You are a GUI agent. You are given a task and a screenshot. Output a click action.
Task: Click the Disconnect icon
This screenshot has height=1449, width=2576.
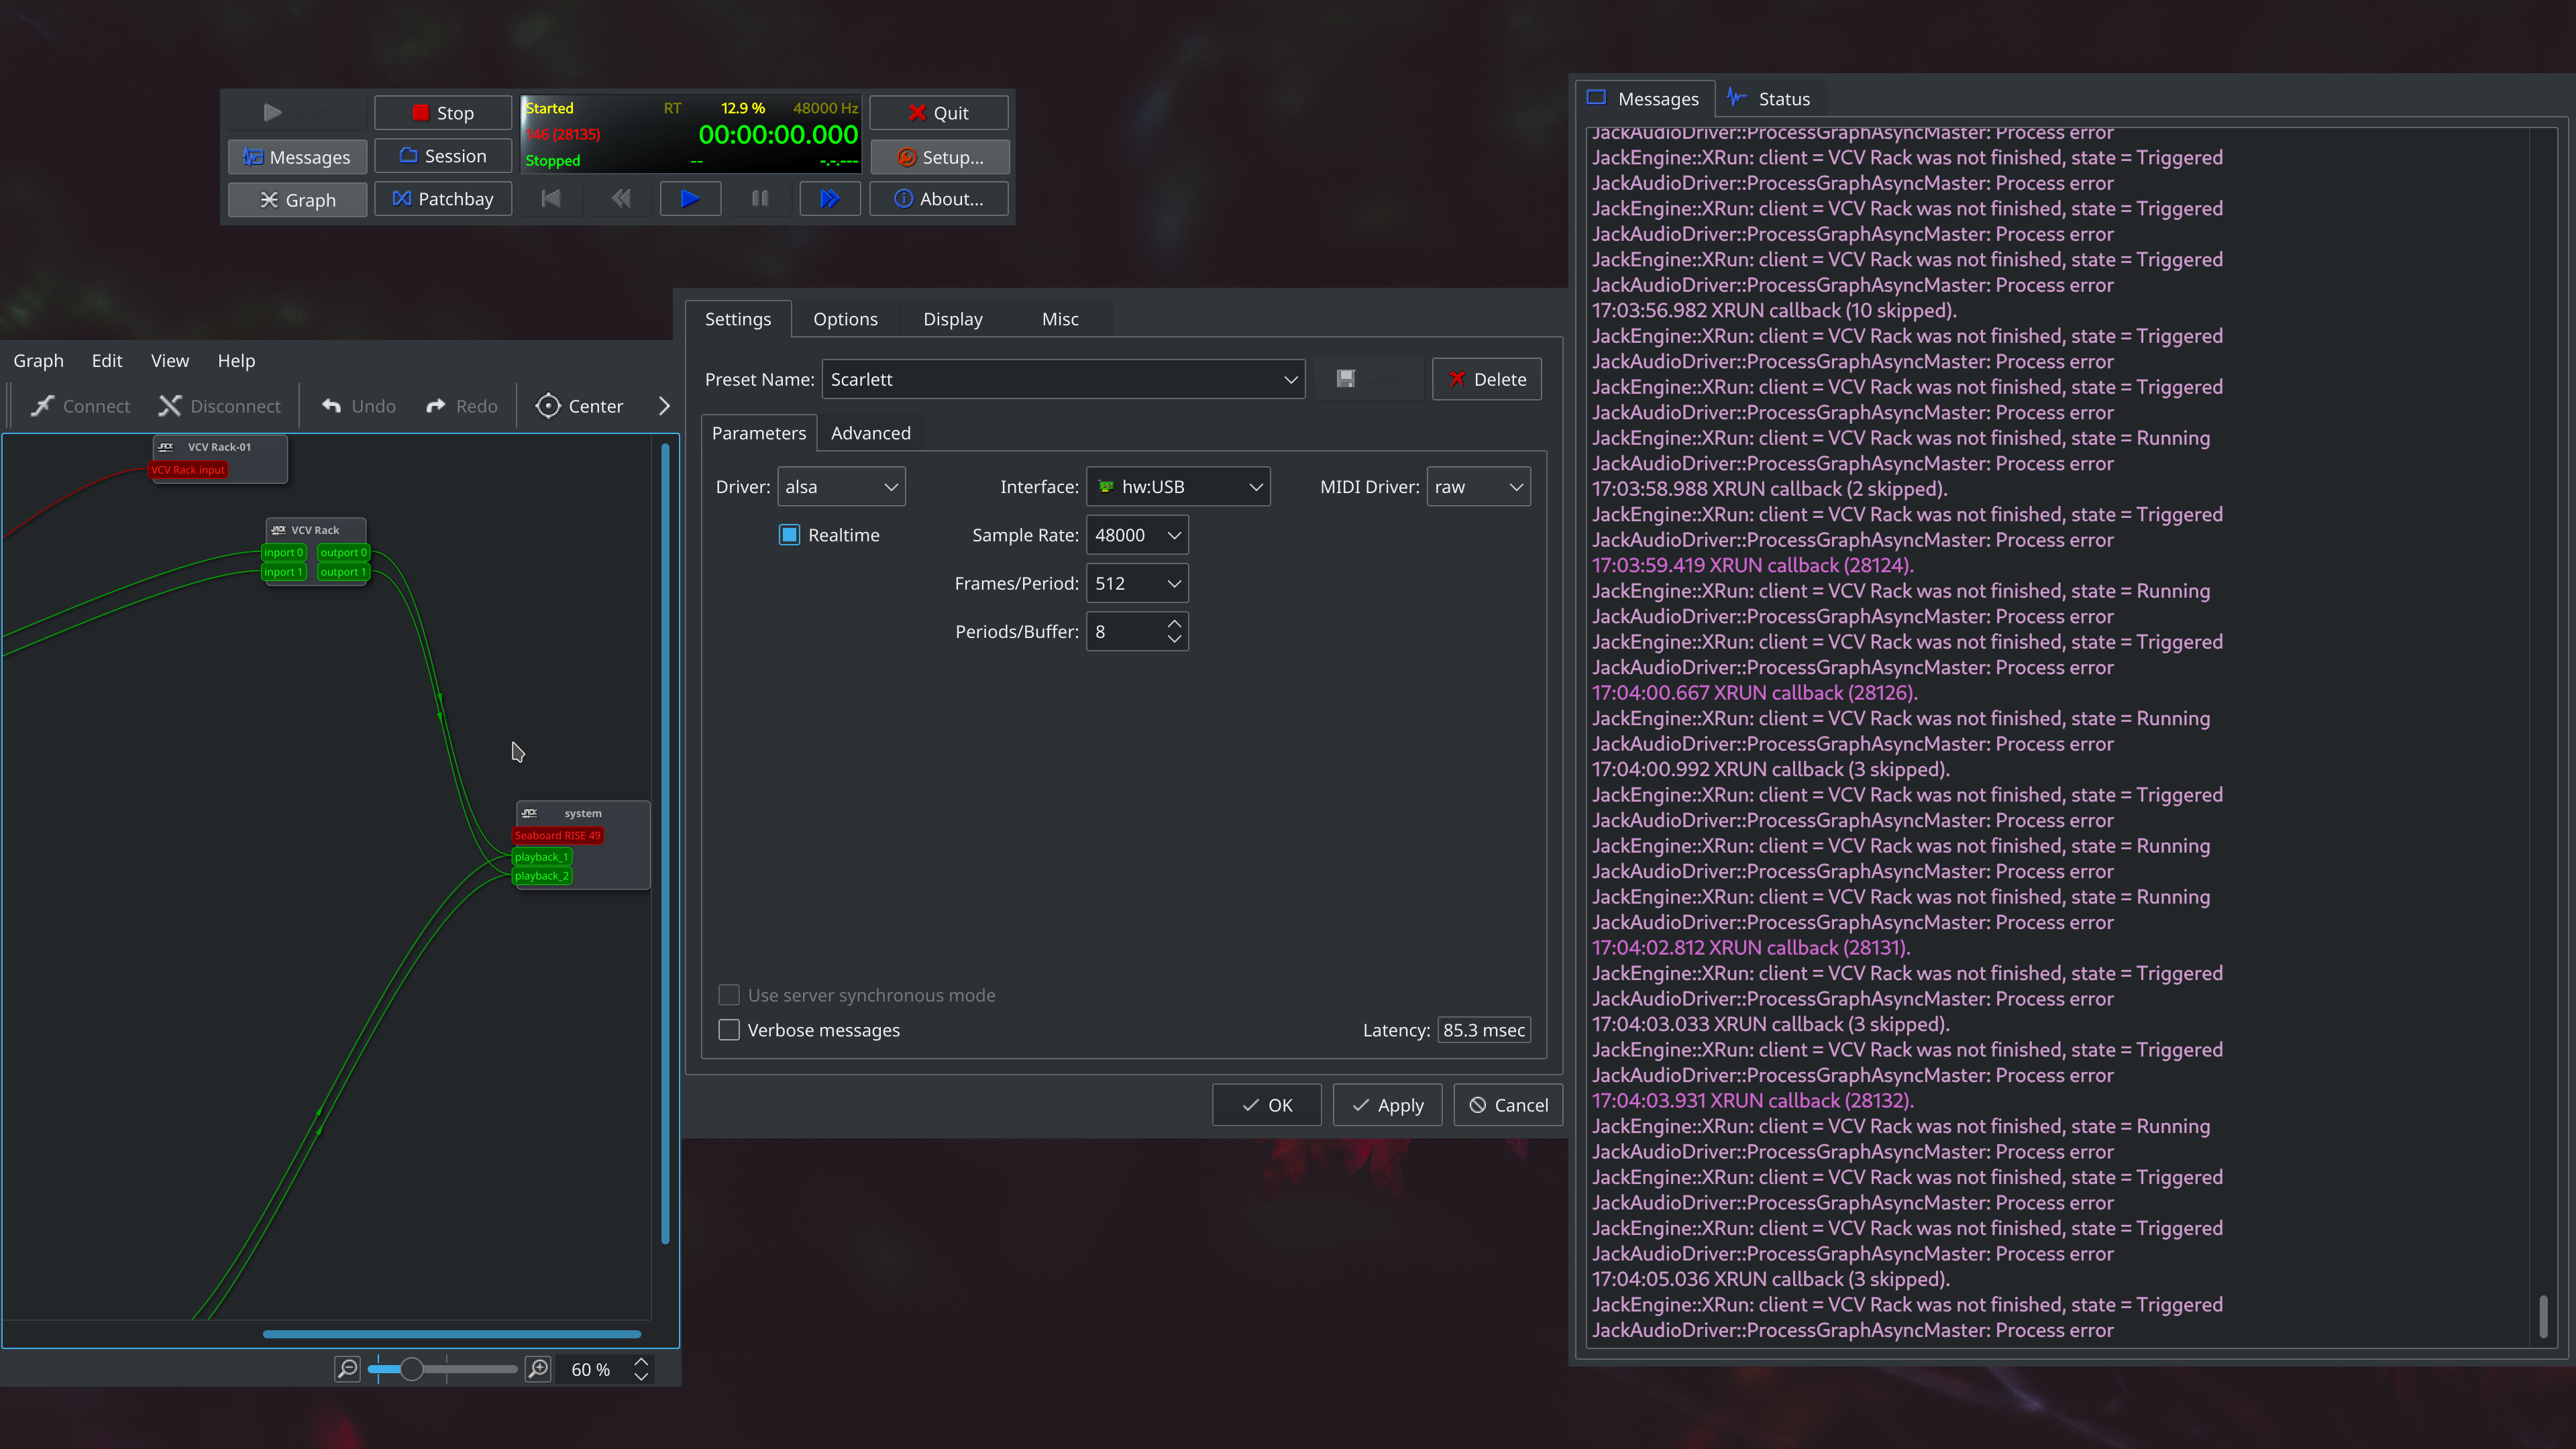pos(219,406)
